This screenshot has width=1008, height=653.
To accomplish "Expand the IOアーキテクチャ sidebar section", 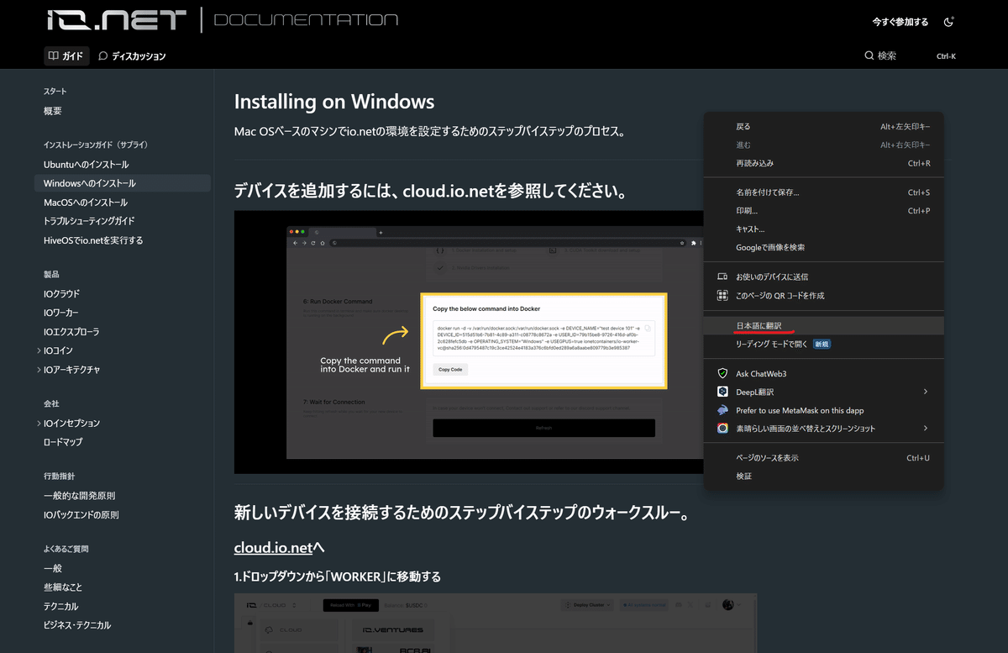I will click(x=39, y=370).
